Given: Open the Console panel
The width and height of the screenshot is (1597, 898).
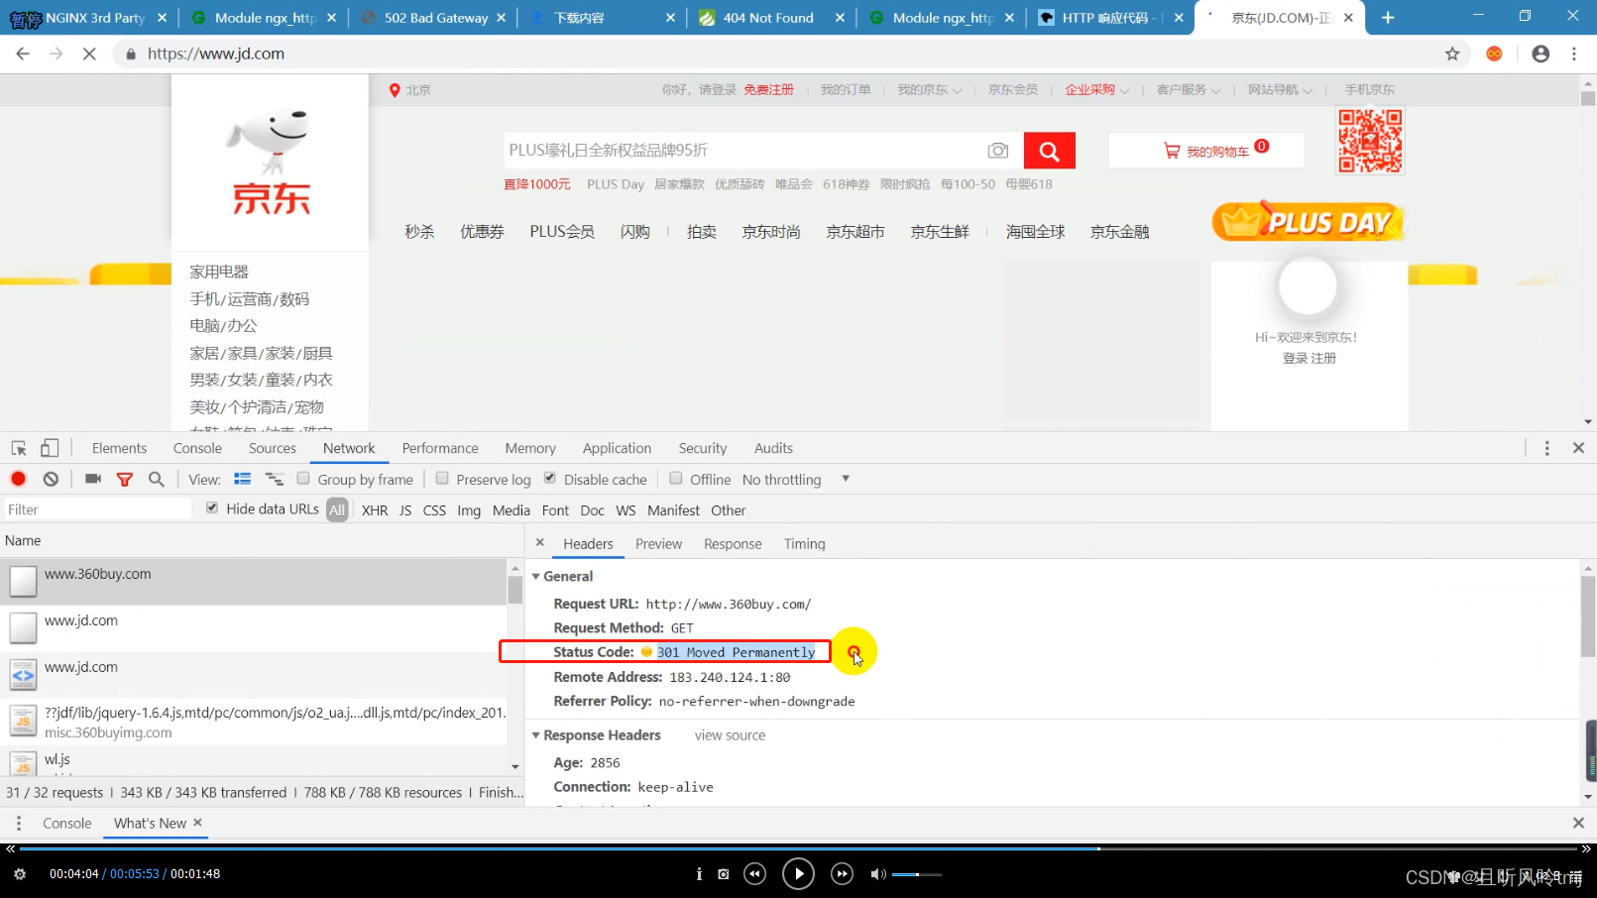Looking at the screenshot, I should 196,447.
